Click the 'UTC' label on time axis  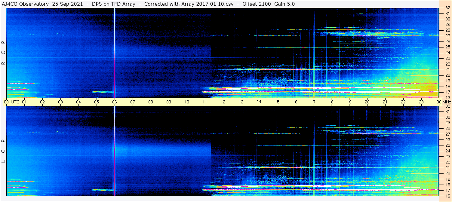click(x=15, y=102)
